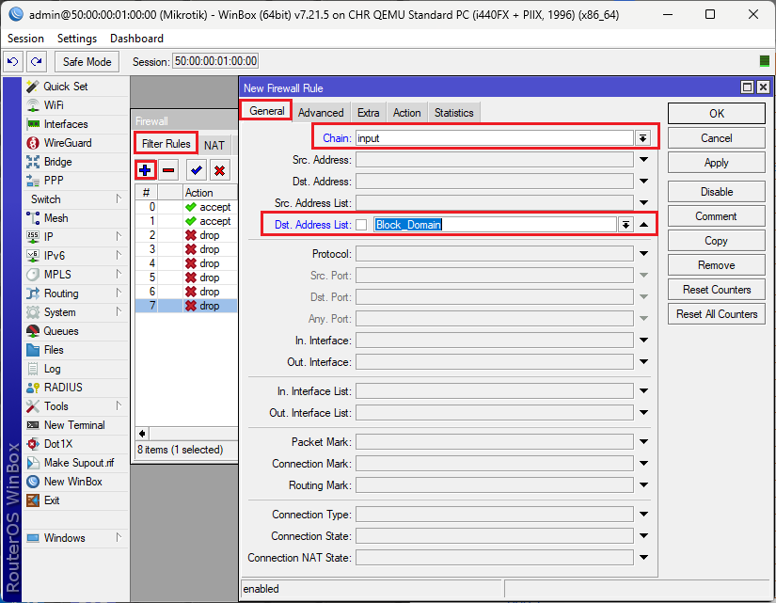The width and height of the screenshot is (776, 603).
Task: Open the Settings menu
Action: pos(77,39)
